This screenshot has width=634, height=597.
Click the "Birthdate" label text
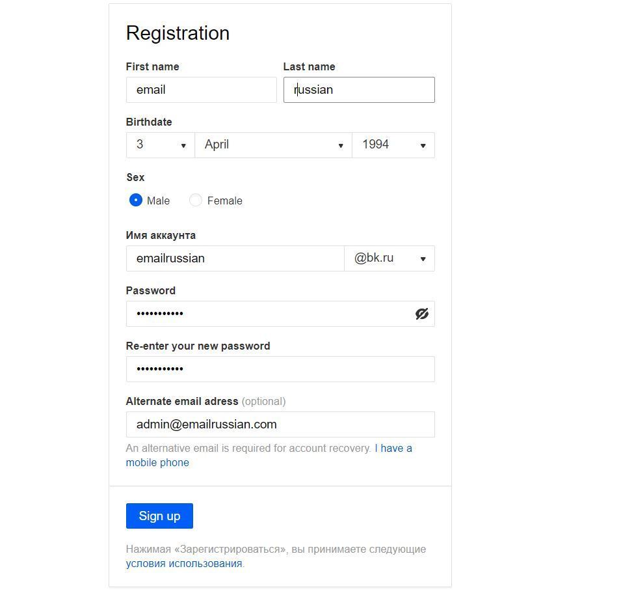(149, 122)
